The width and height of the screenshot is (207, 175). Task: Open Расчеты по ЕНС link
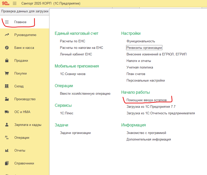74,41
